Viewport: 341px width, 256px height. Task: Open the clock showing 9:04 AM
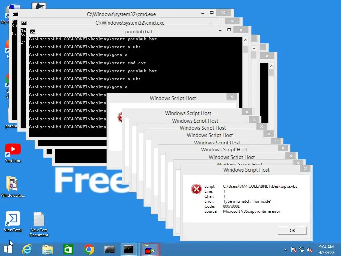[326, 249]
